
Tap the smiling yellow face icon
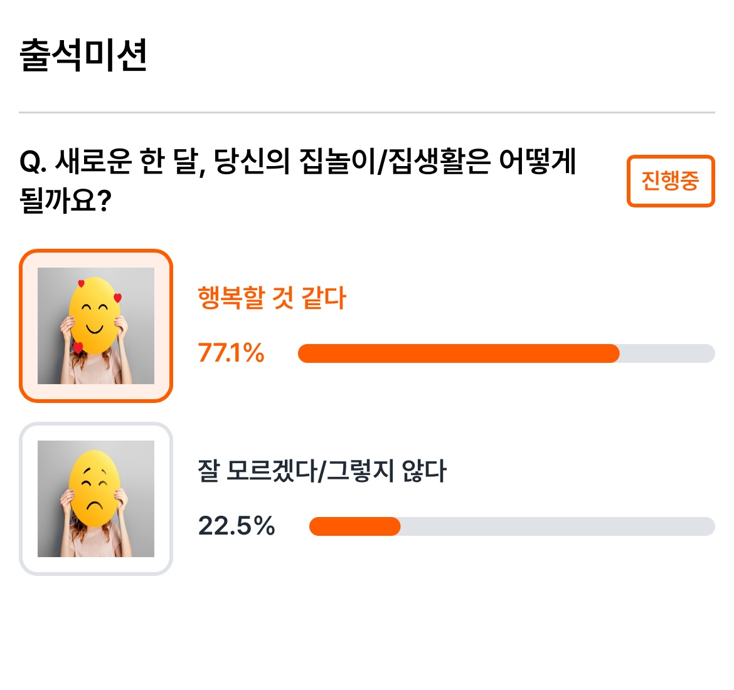(x=95, y=316)
